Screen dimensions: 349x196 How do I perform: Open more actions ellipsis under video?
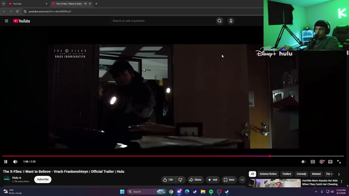242,180
